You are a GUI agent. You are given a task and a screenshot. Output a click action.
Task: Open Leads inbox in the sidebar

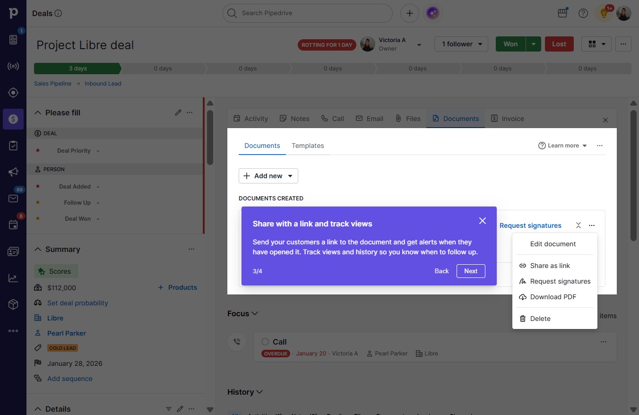[x=13, y=40]
